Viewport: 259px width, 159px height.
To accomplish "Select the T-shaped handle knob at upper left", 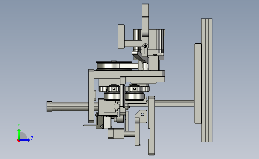I will tap(121, 37).
